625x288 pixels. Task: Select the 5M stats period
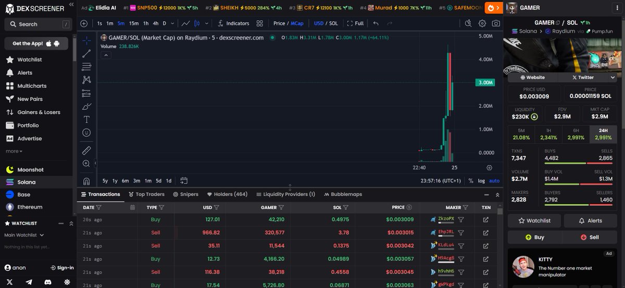pos(521,134)
